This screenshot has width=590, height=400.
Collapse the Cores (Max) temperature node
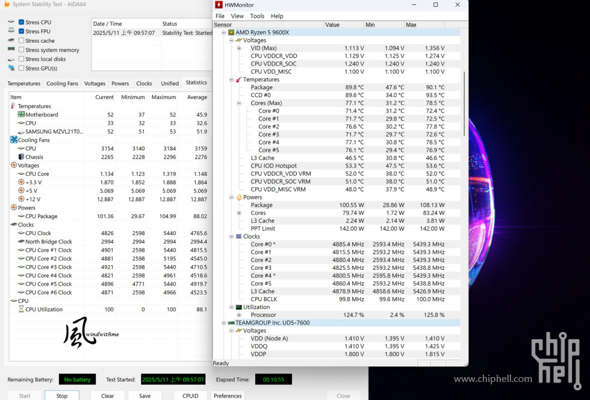[x=239, y=103]
